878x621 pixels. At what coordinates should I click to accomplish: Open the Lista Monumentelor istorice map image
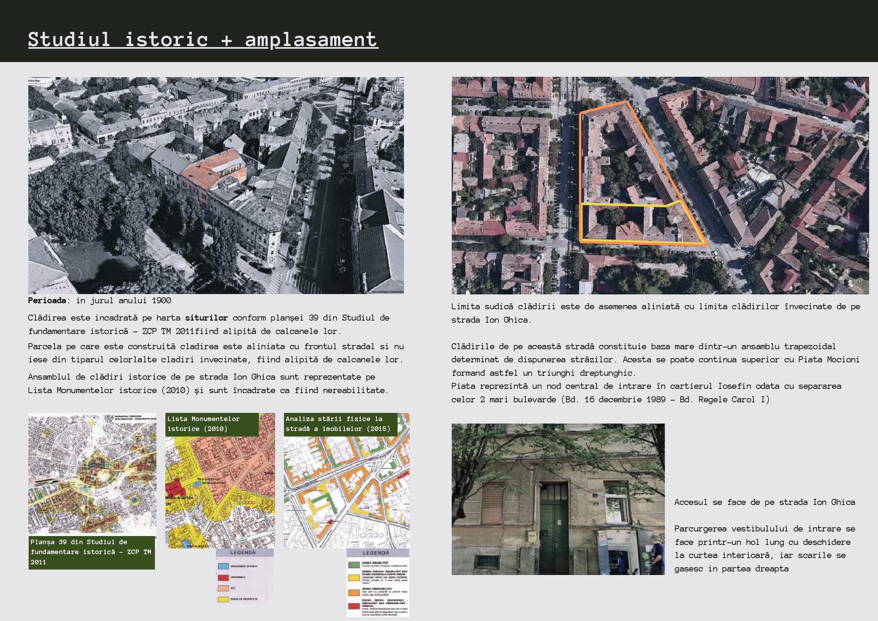pyautogui.click(x=220, y=481)
